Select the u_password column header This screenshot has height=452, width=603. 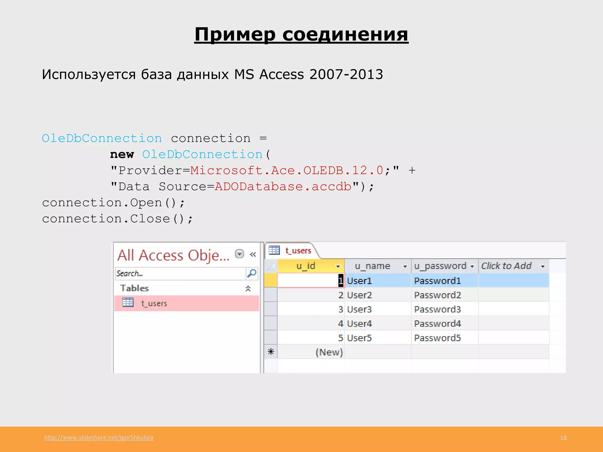tap(445, 266)
